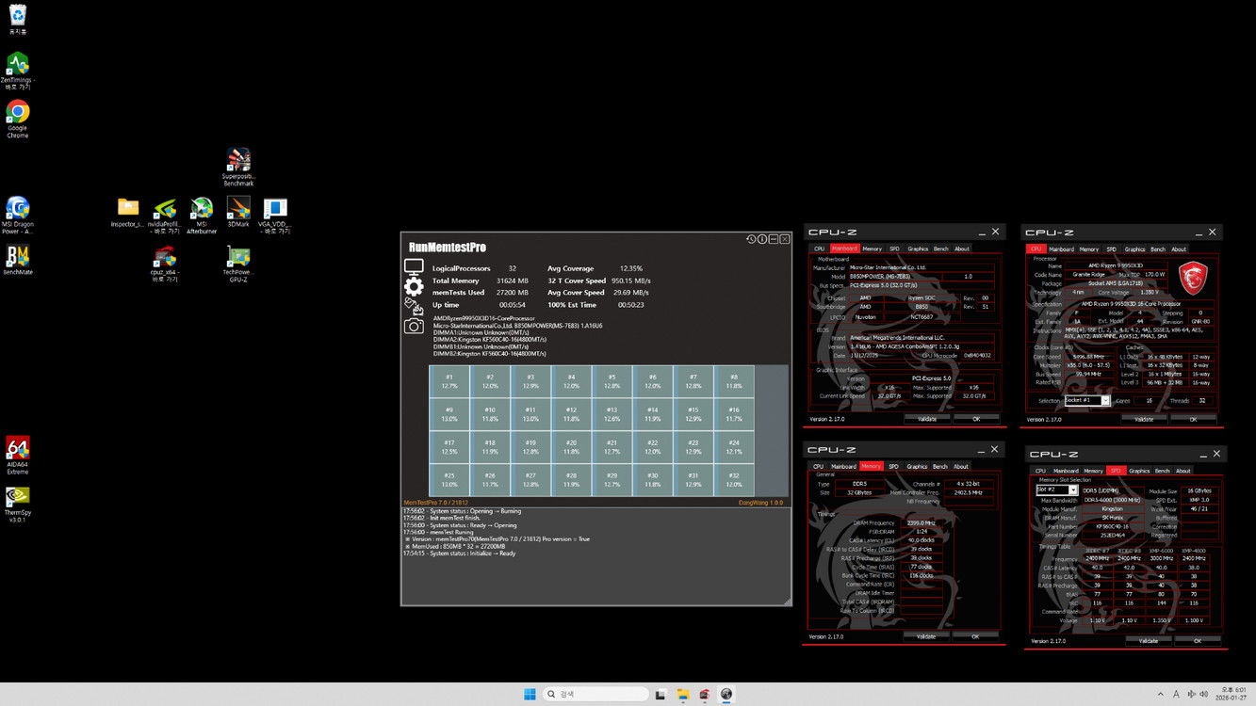Click the 'XMP 3.0' SPD Ext. field
Screen dimensions: 1256x706
pyautogui.click(x=1199, y=500)
